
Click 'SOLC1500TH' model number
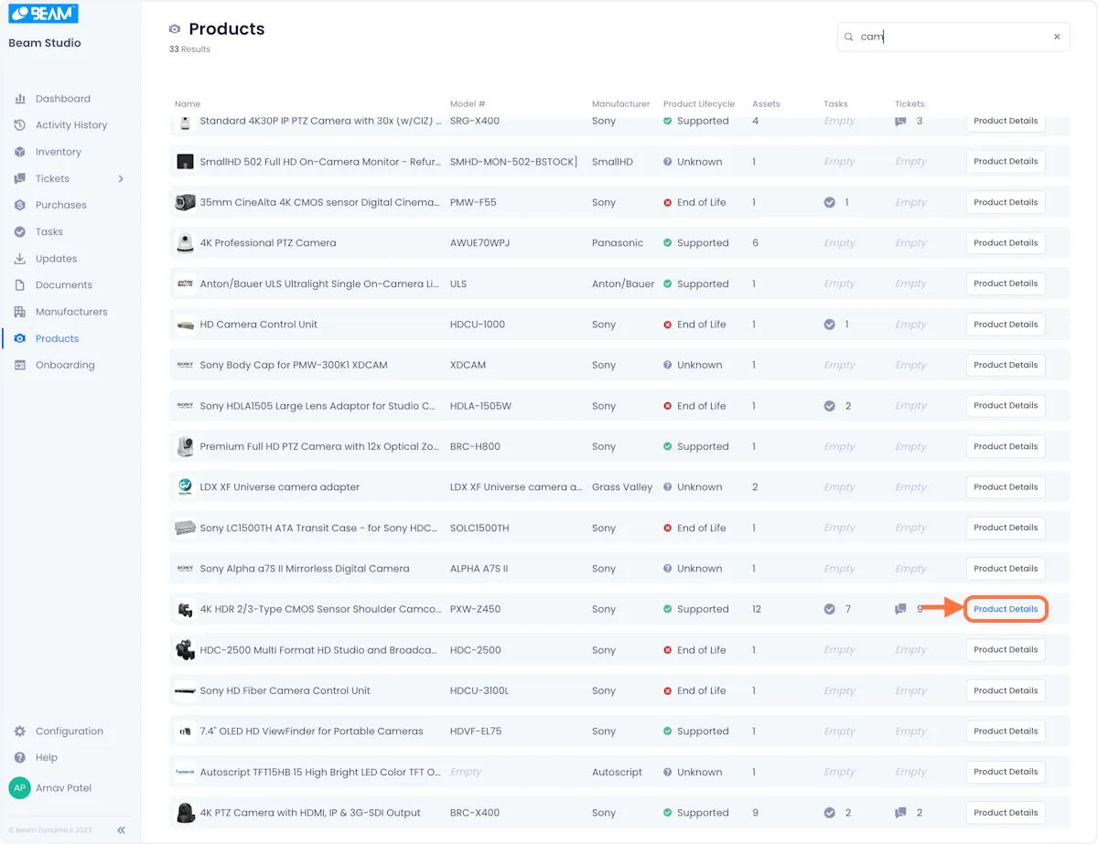point(479,529)
